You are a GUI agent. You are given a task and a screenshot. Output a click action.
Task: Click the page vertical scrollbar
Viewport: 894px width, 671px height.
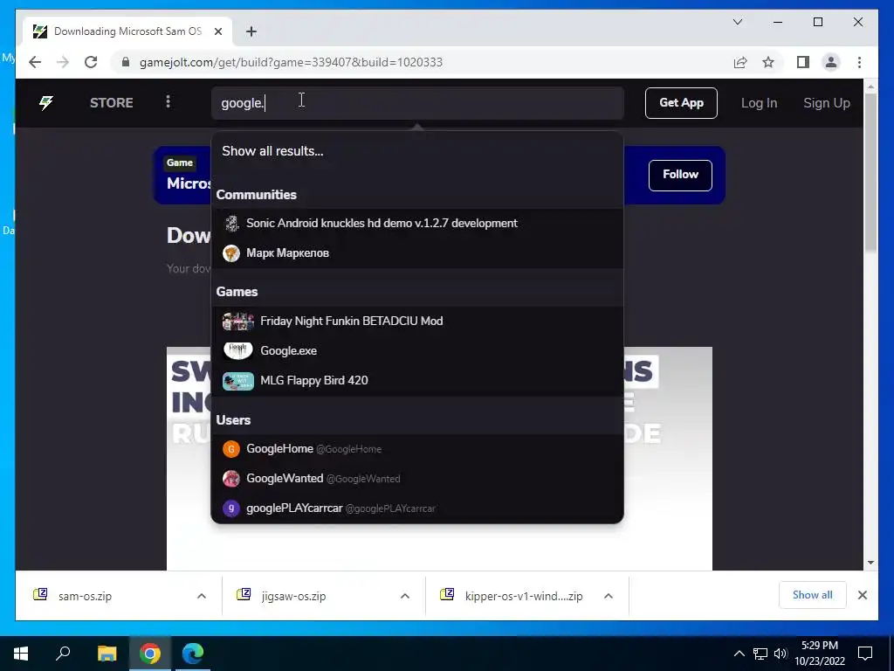870,171
